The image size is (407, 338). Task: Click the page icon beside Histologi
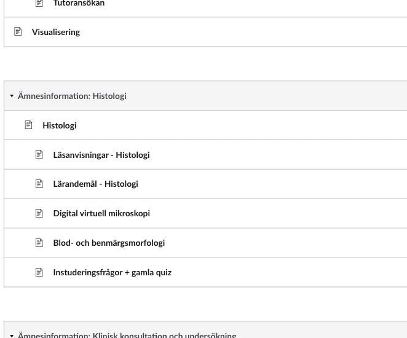28,125
